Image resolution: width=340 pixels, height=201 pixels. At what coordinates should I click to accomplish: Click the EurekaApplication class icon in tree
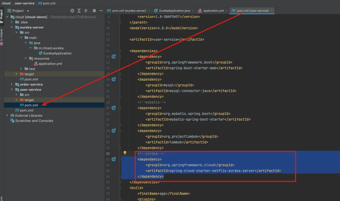(x=40, y=53)
